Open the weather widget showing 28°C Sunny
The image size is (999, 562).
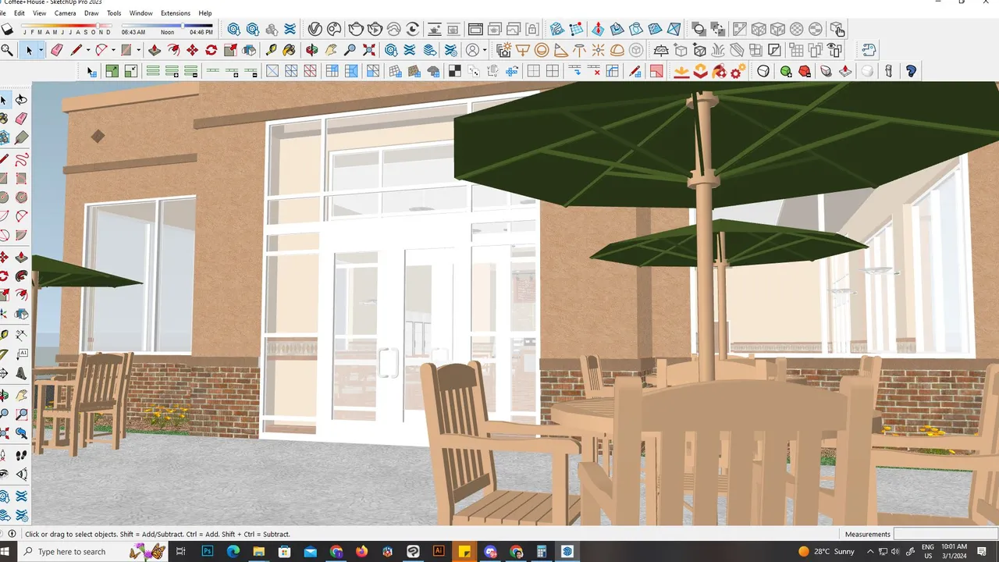coord(827,551)
